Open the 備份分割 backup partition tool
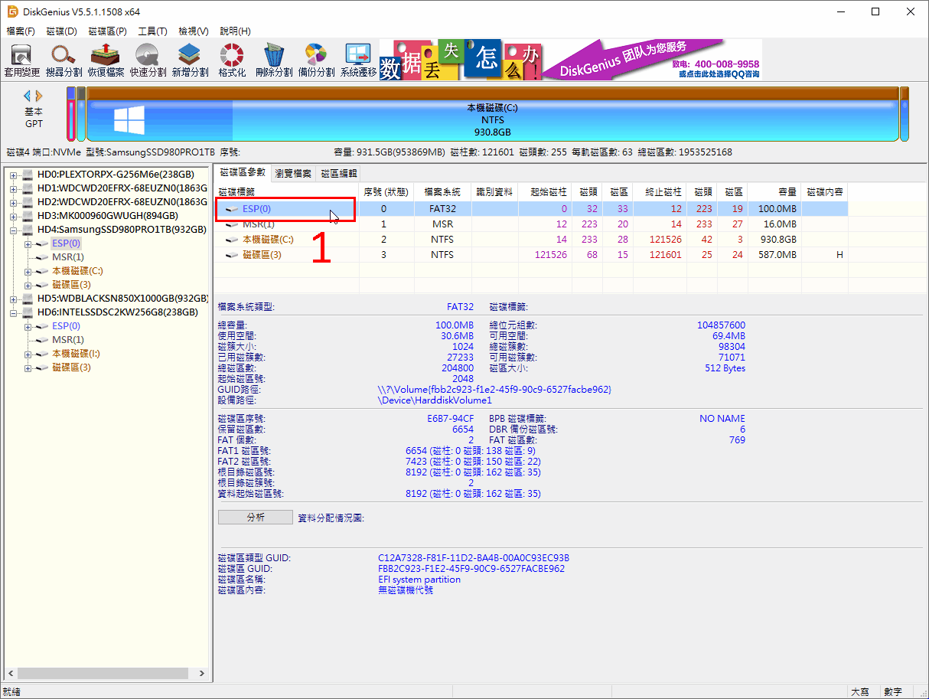The image size is (929, 699). click(316, 61)
